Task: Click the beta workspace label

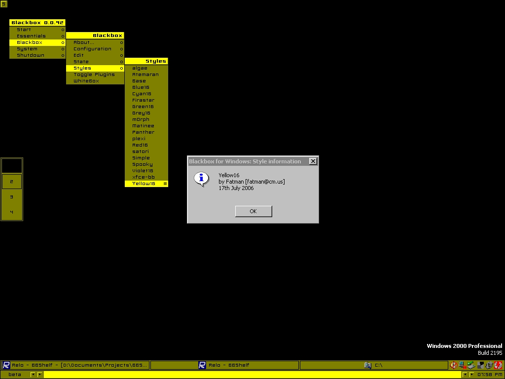Action: pyautogui.click(x=15, y=375)
